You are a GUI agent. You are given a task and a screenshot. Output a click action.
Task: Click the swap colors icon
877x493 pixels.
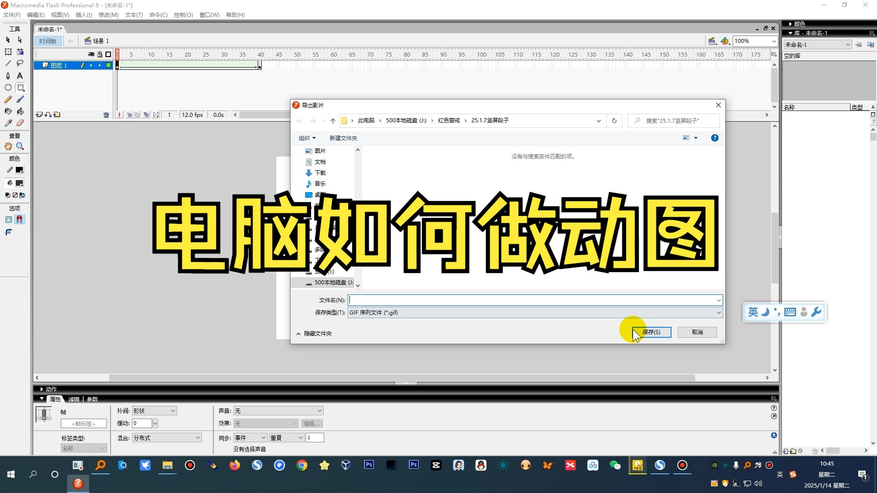tap(22, 195)
